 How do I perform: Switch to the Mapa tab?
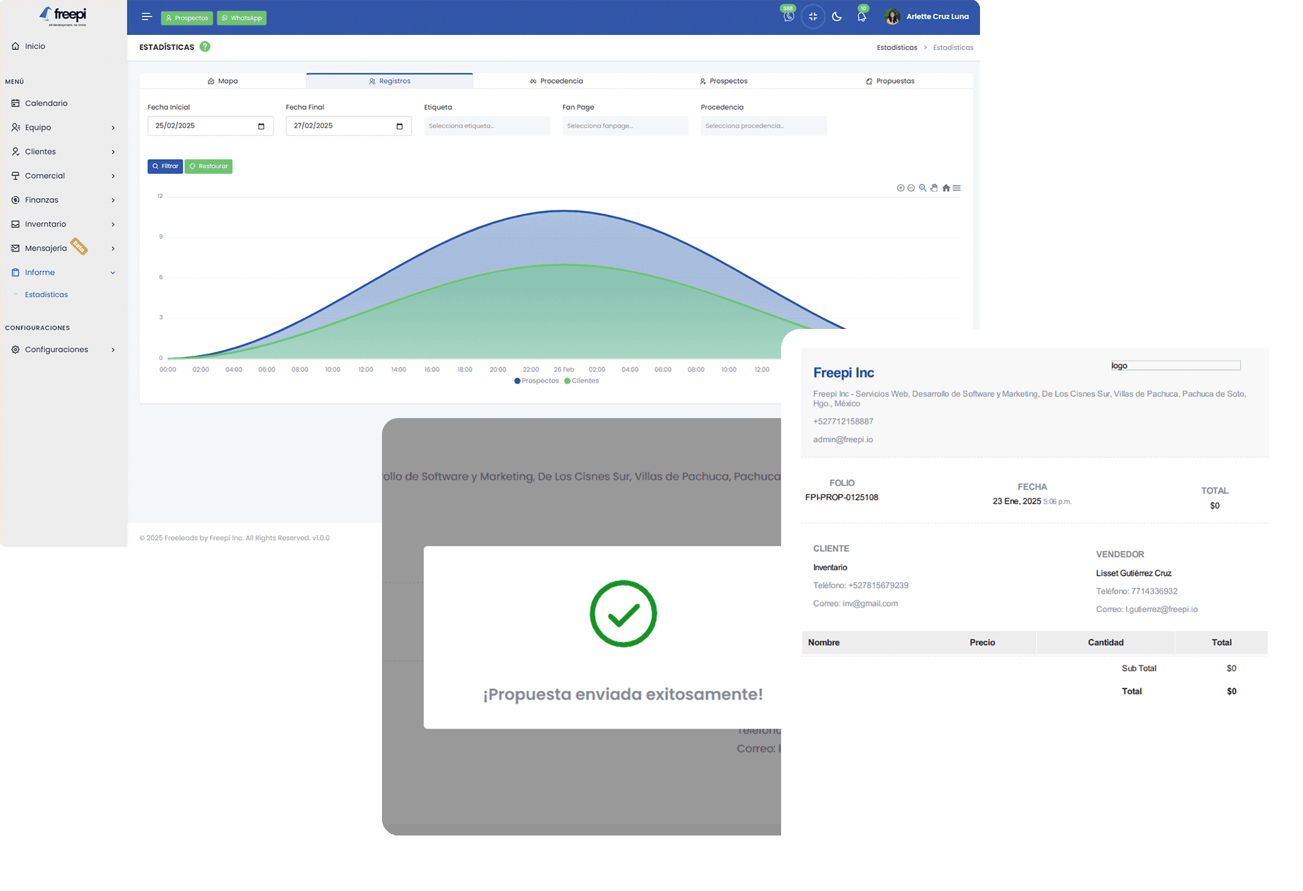pos(223,81)
